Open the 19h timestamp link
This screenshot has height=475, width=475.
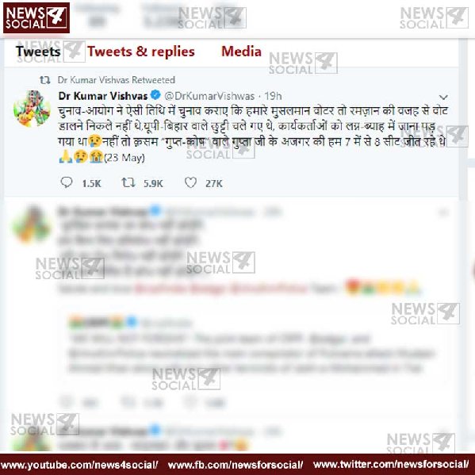[x=273, y=96]
